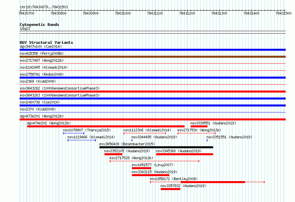Click ruler position 78431200
Image resolution: width=295 pixels, height=202 pixels.
187,13
